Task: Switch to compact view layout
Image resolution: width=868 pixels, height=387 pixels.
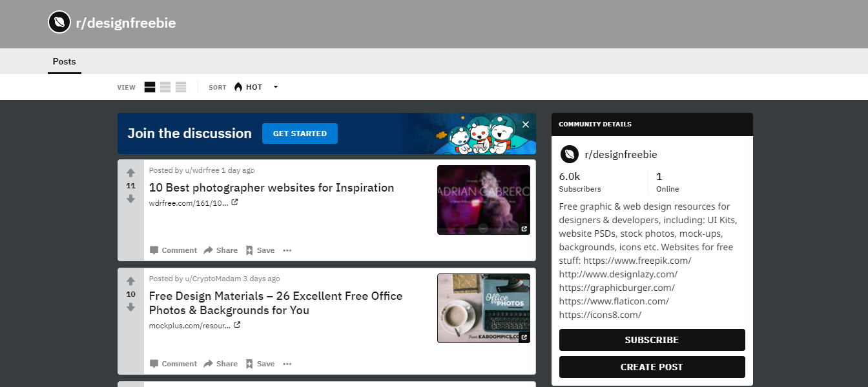Action: pyautogui.click(x=181, y=86)
